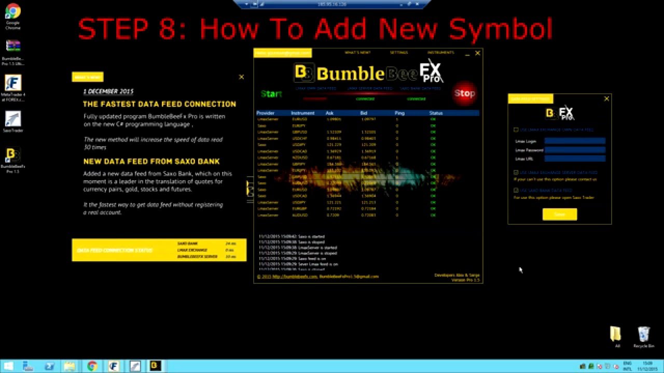Toggle Use Lmax Exchange server data feed checkbox

(516, 173)
